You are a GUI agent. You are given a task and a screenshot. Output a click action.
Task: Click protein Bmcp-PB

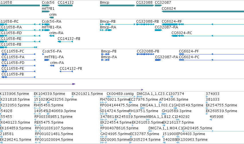click(109, 51)
